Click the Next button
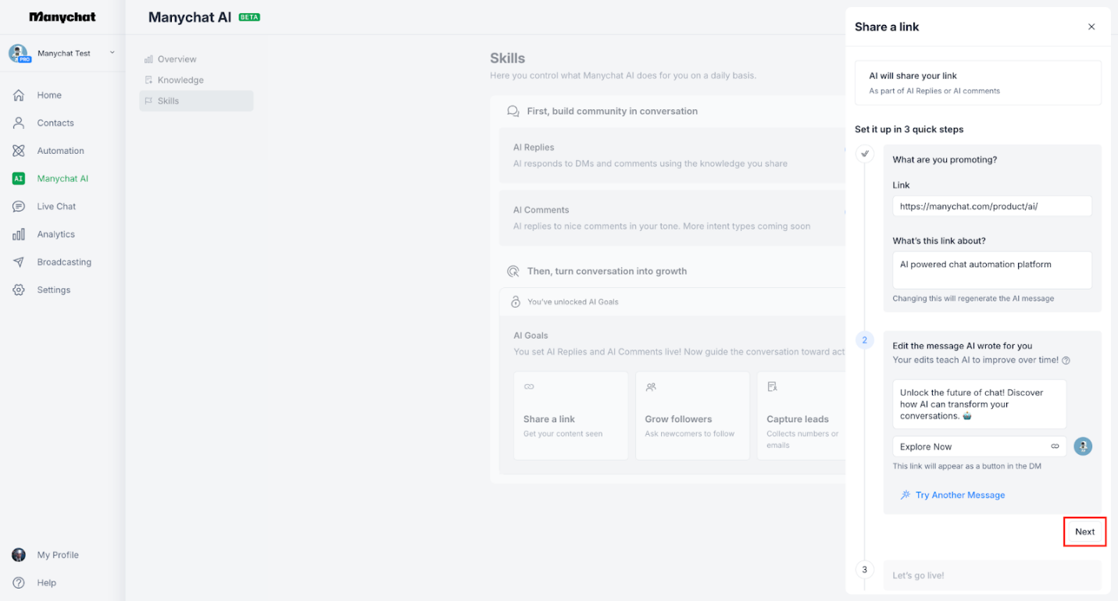The height and width of the screenshot is (601, 1118). point(1084,532)
